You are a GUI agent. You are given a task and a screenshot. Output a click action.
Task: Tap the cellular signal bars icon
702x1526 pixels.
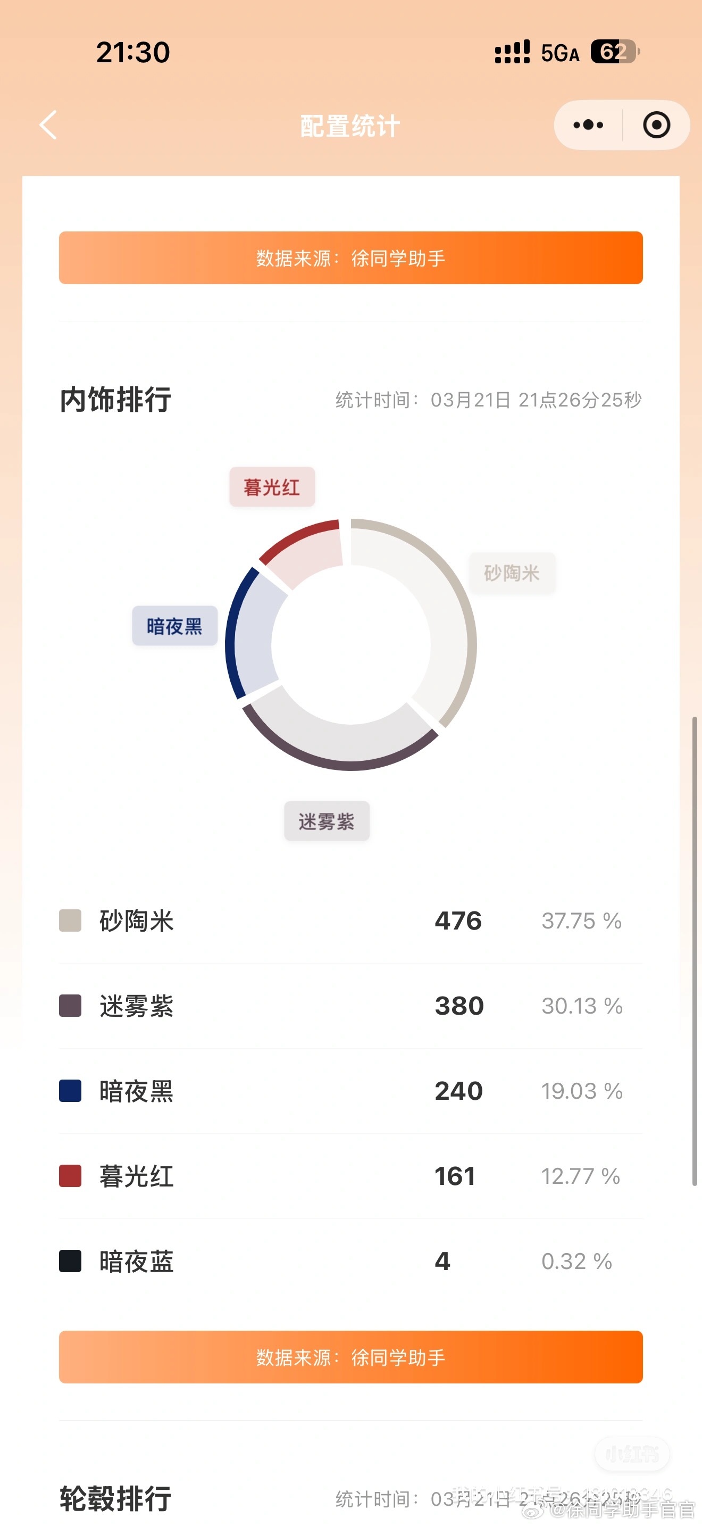(x=512, y=52)
